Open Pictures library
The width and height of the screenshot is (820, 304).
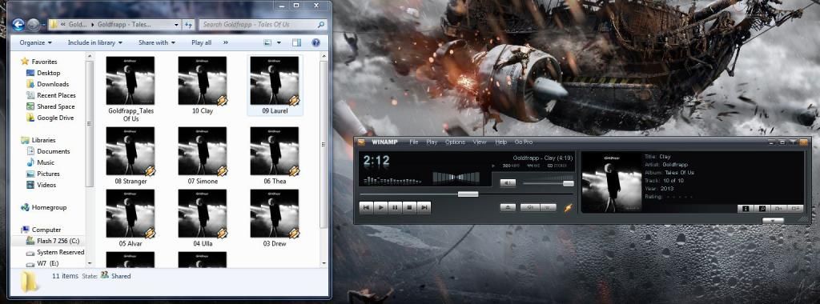43,174
